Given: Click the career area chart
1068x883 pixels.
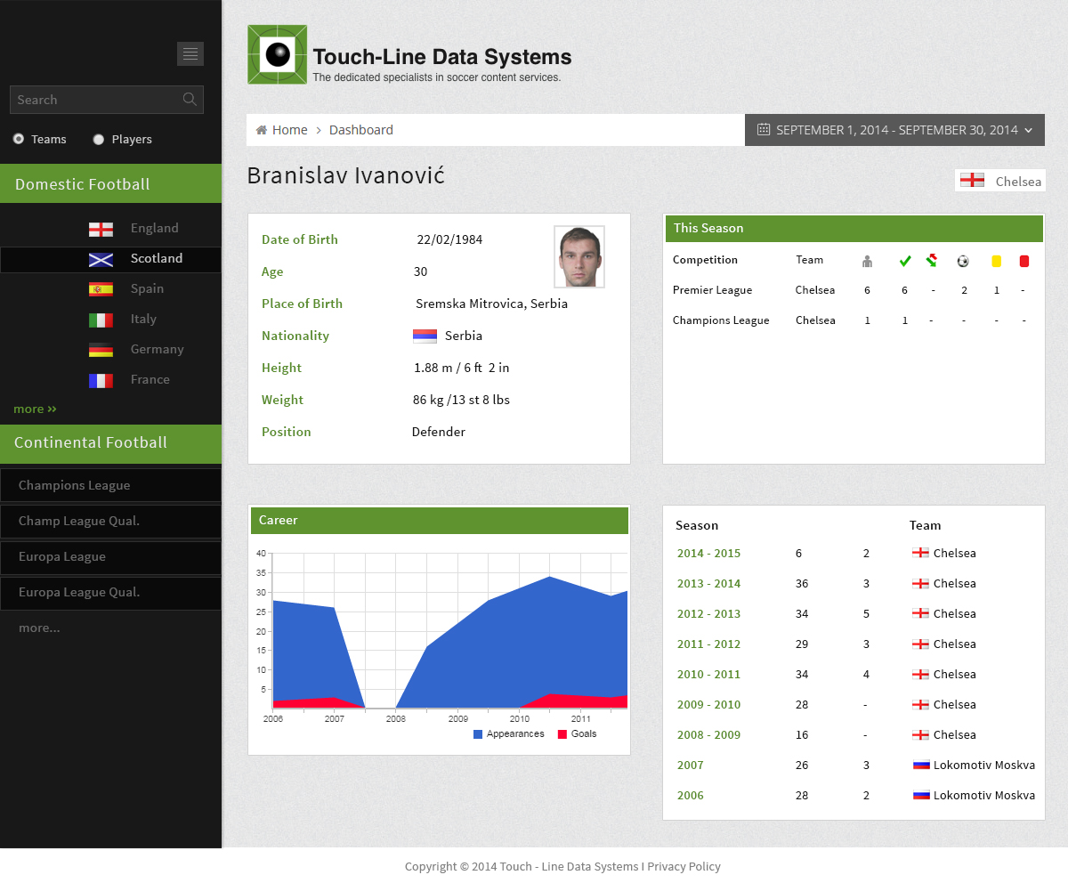Looking at the screenshot, I should click(x=449, y=630).
